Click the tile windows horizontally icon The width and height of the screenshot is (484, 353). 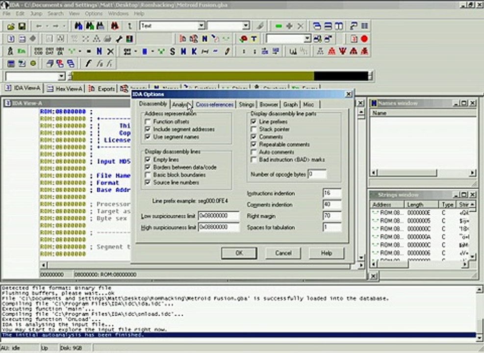point(328,26)
